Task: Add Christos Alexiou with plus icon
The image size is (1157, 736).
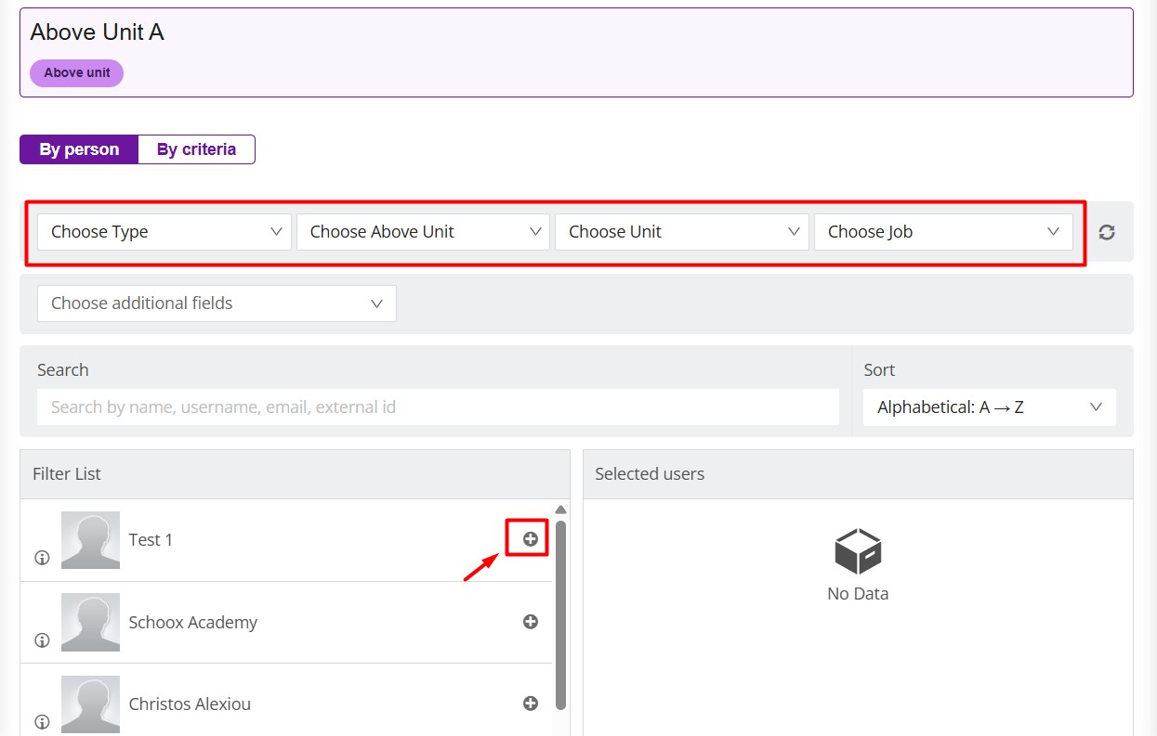Action: (531, 704)
